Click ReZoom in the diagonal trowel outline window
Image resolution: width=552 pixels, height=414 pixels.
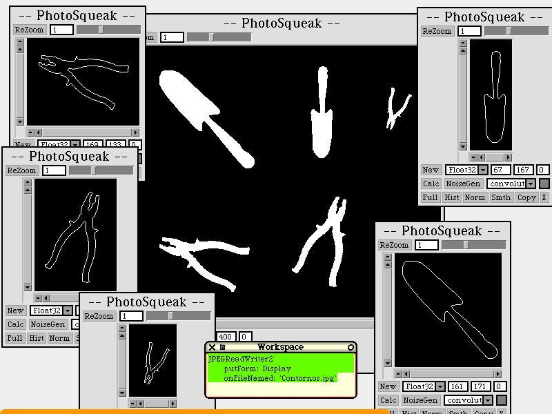point(394,245)
